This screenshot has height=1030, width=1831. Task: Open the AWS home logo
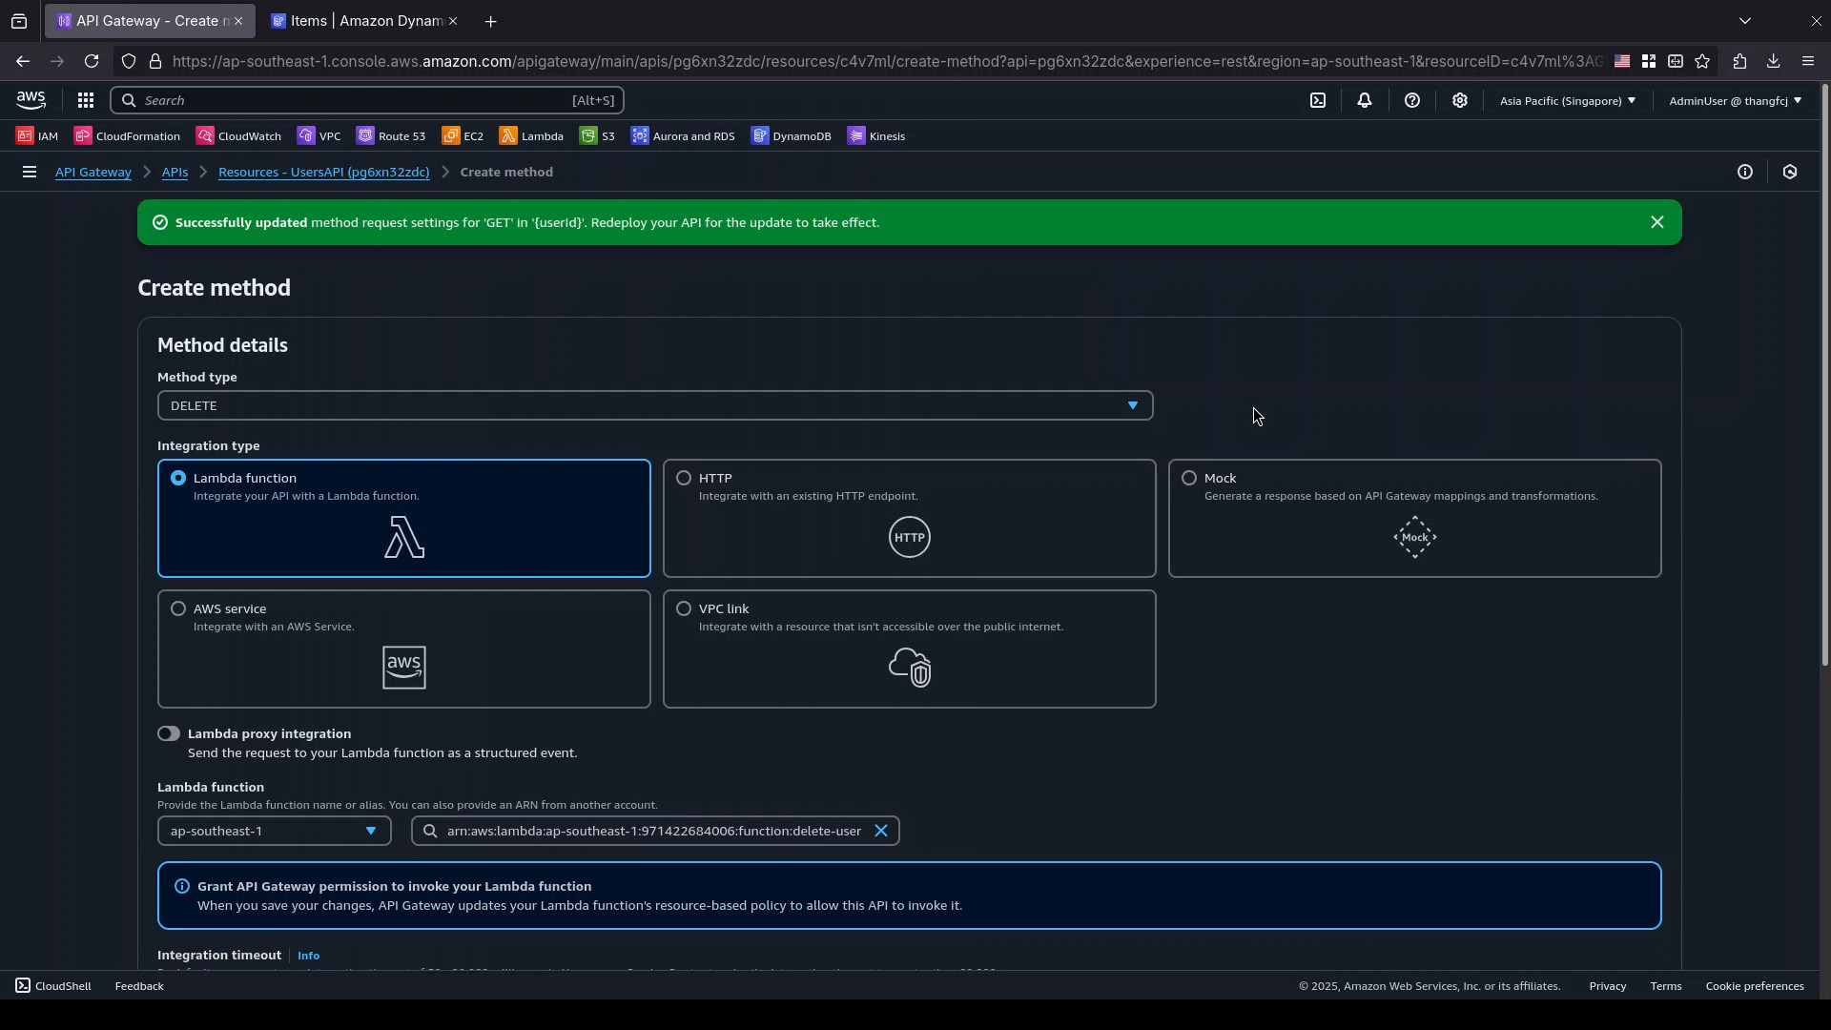pyautogui.click(x=31, y=100)
